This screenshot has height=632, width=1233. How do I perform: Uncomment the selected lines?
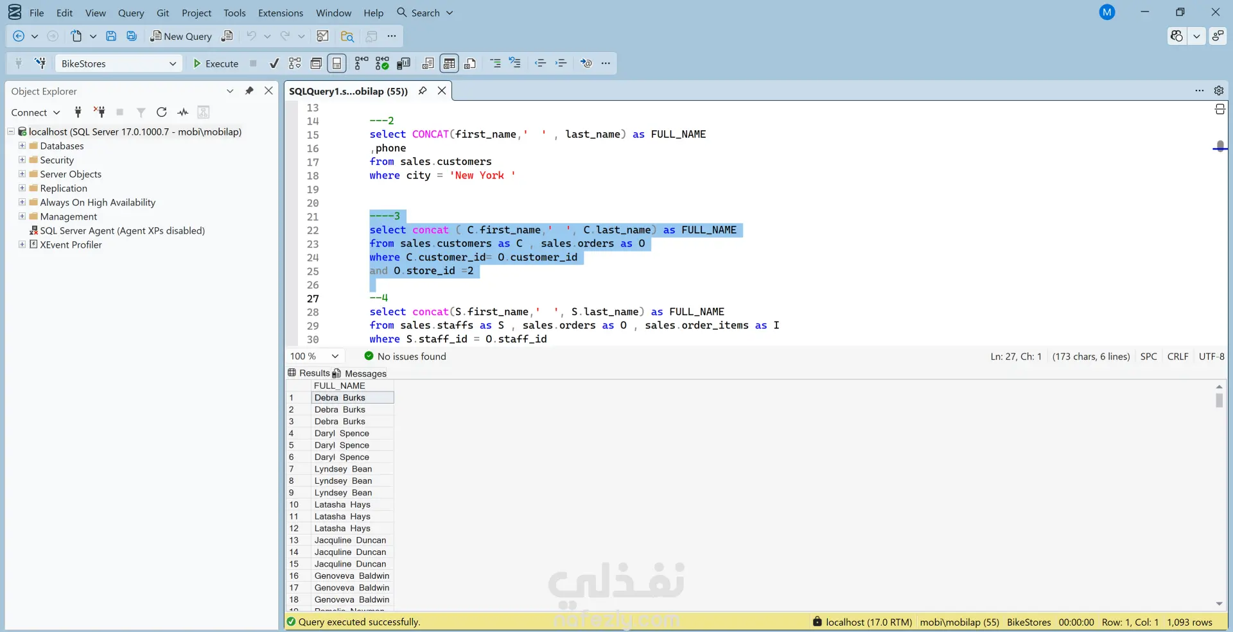coord(515,63)
